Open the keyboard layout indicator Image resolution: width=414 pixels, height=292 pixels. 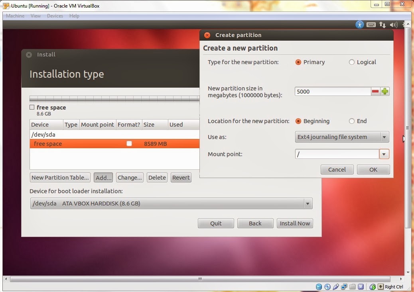371,25
